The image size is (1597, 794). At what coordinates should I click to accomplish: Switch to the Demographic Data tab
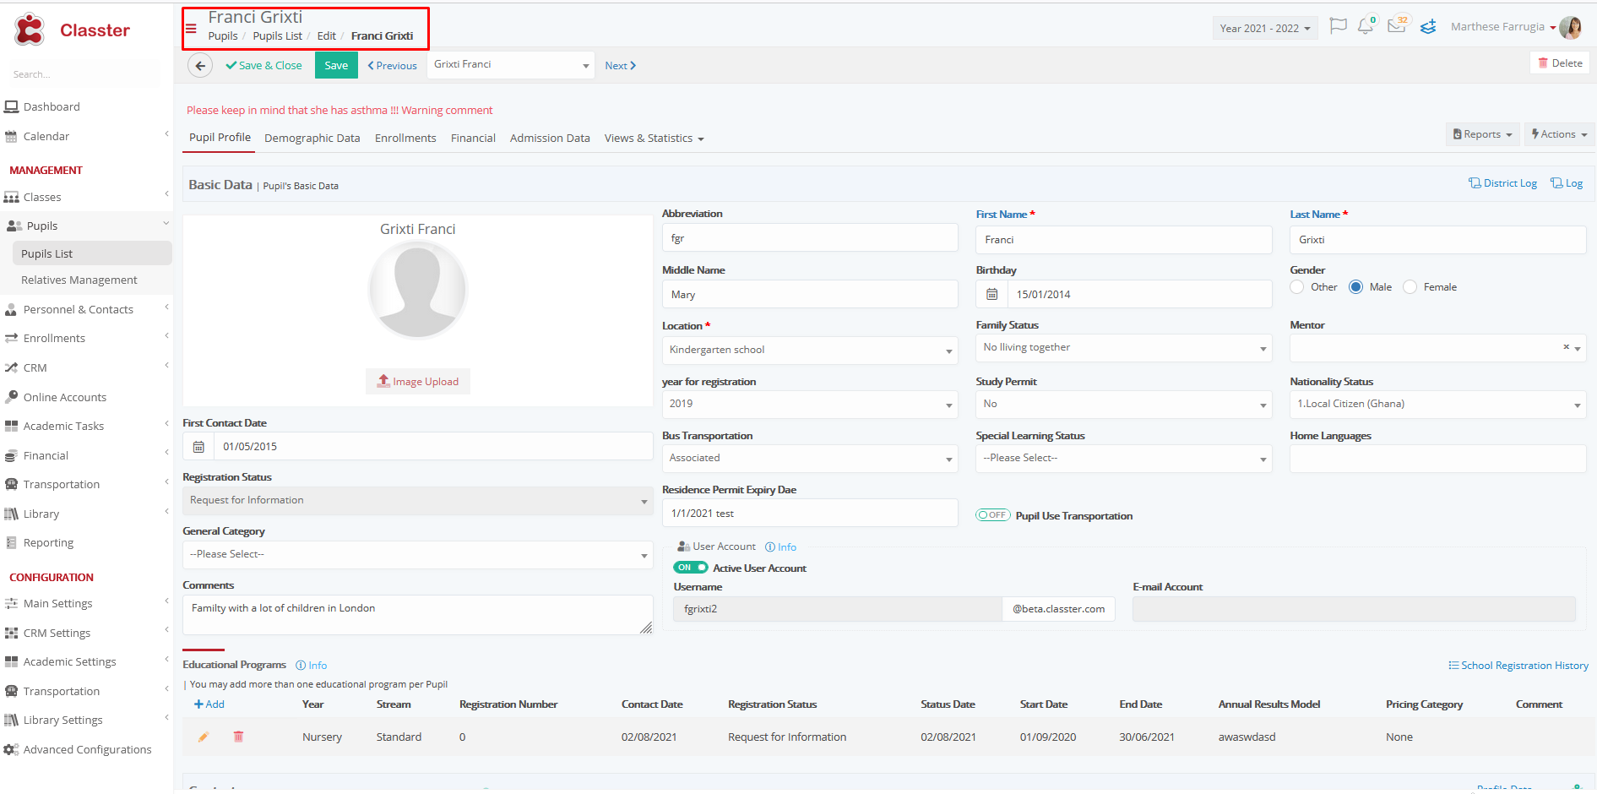(x=312, y=138)
